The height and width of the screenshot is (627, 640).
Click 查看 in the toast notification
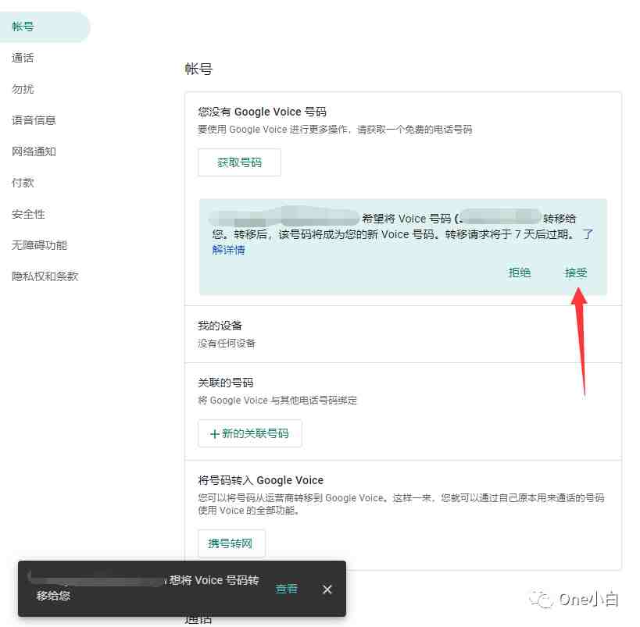pyautogui.click(x=287, y=589)
